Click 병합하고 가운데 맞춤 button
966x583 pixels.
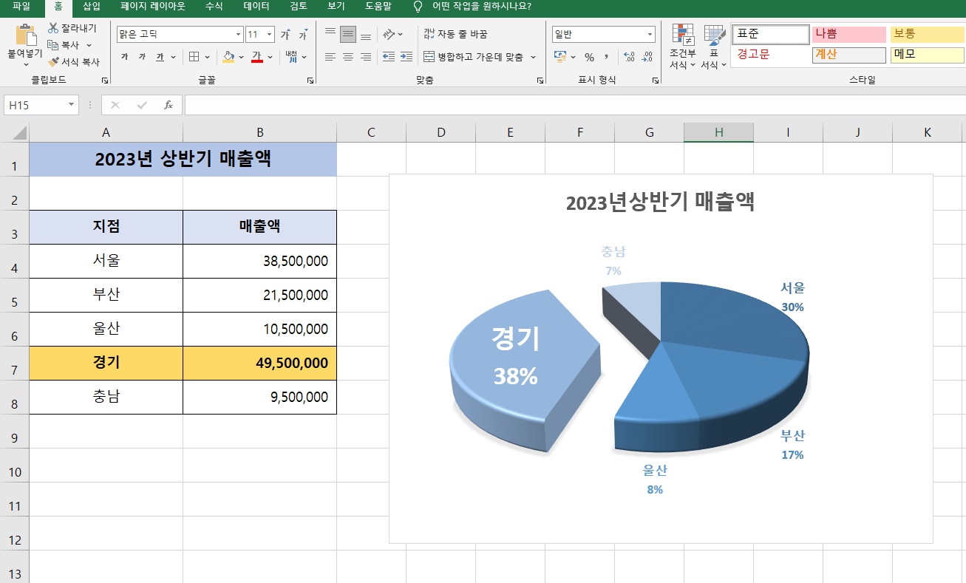point(473,57)
